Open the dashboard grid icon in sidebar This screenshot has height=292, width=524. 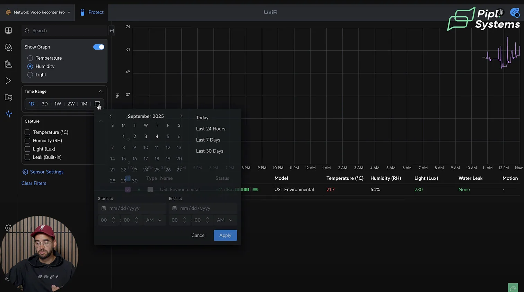(8, 31)
